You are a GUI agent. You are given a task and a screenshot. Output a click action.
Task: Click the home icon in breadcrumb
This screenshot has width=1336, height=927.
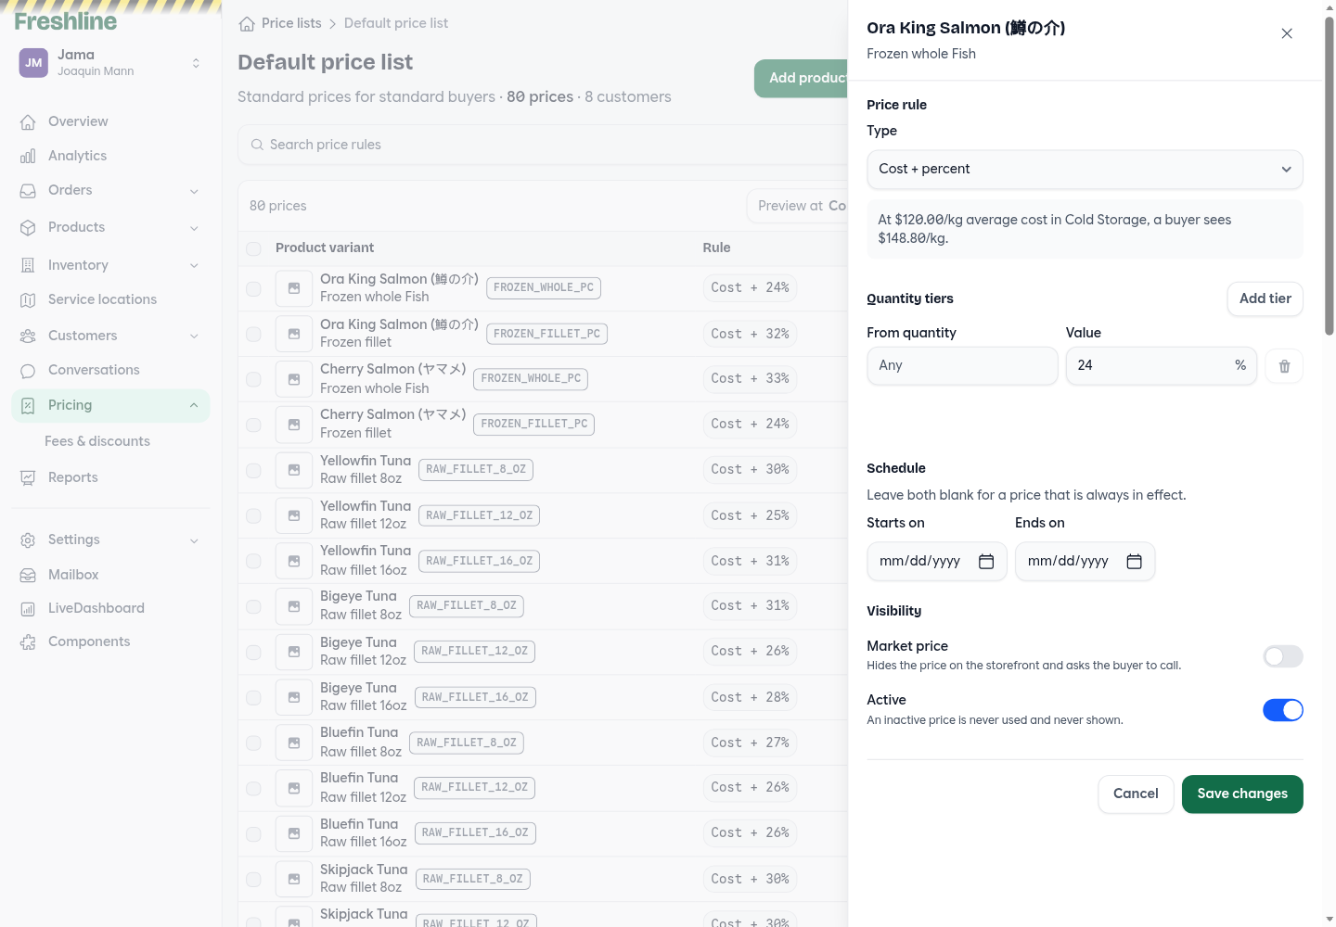247,24
